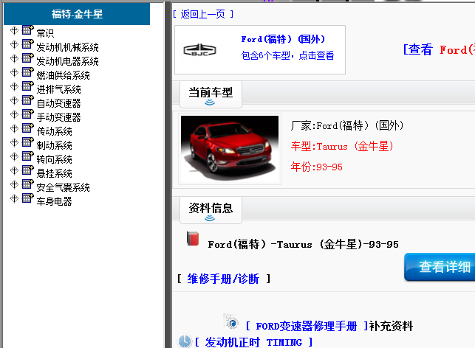The image size is (475, 348).
Task: Click the table icon beside 燃油供给系统
Action: click(x=28, y=72)
